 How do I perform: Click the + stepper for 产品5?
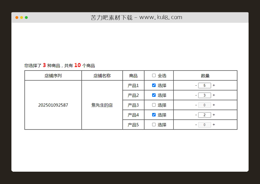(x=214, y=124)
